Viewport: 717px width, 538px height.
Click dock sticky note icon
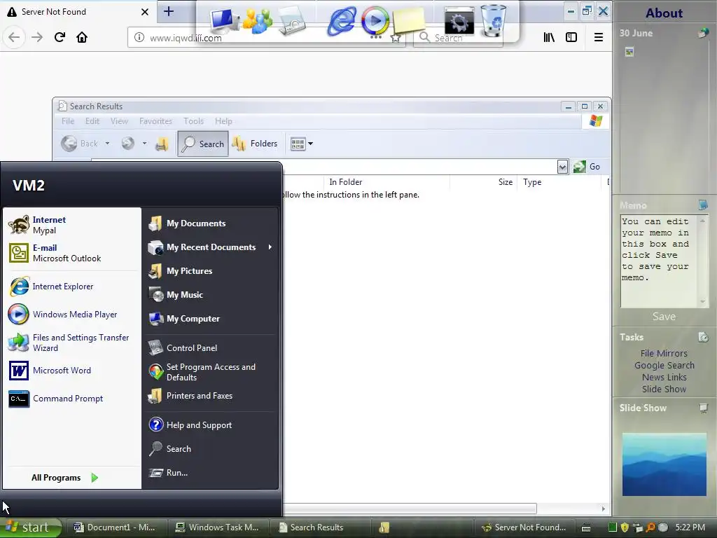click(x=408, y=21)
